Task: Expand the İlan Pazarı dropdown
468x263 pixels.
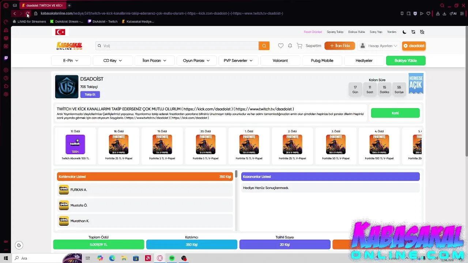Action: [154, 61]
